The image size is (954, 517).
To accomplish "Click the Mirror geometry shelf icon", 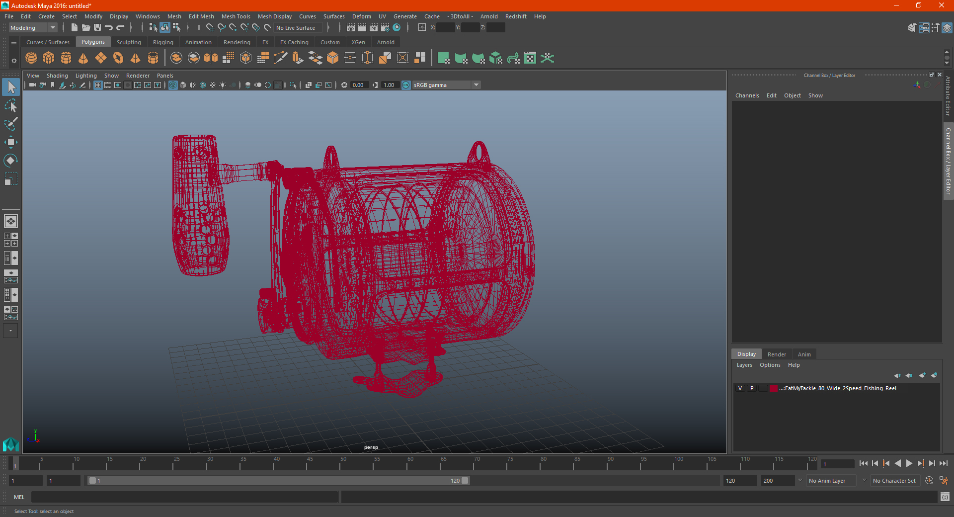I will pos(211,58).
